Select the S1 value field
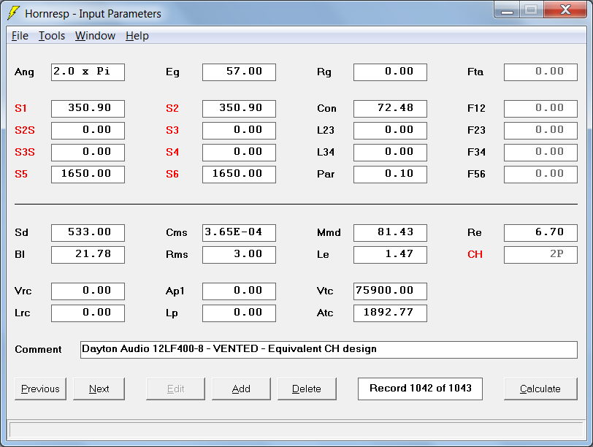This screenshot has height=447, width=593. (x=88, y=109)
